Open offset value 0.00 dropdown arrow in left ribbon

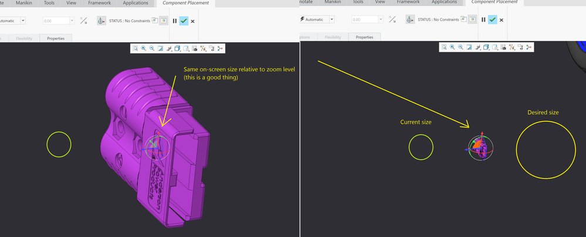(x=72, y=21)
